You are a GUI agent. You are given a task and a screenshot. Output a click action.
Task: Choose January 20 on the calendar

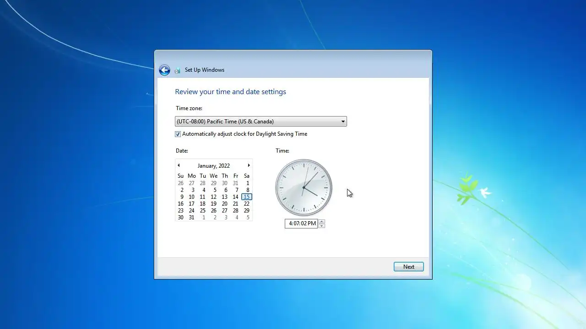coord(225,204)
